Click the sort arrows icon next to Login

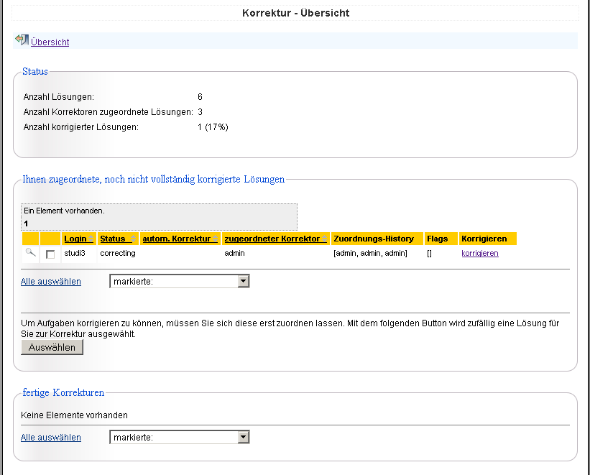[91, 239]
